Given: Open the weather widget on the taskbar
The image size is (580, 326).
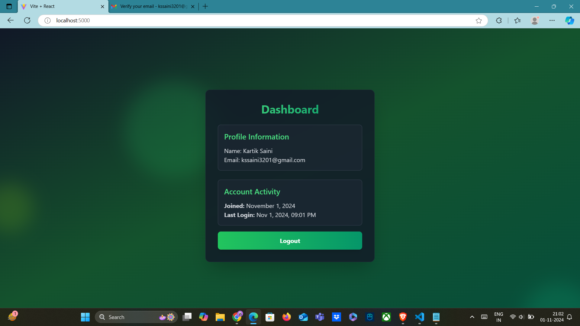Looking at the screenshot, I should [x=13, y=316].
